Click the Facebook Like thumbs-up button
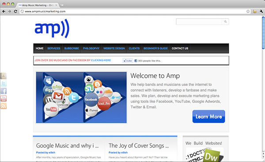The width and height of the screenshot is (265, 162). 128,61
